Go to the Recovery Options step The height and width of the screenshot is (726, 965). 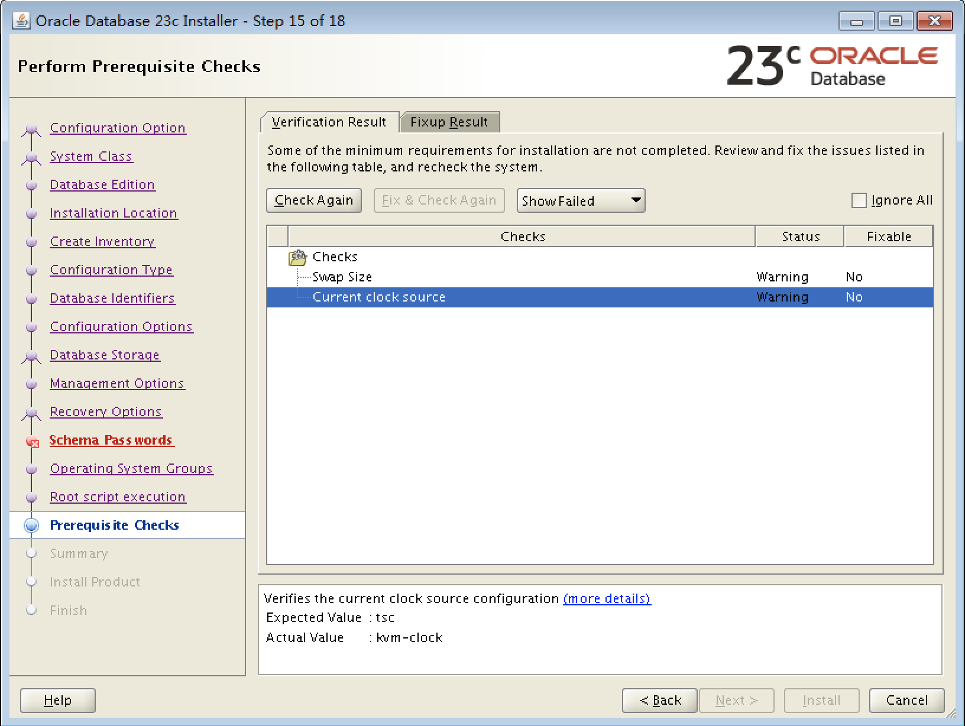(x=106, y=412)
